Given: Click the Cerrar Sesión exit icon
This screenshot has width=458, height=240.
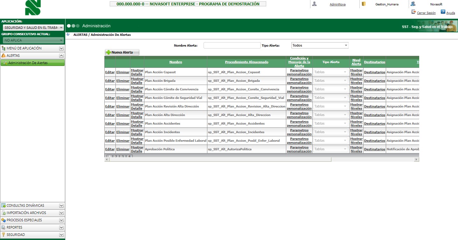Looking at the screenshot, I should click(413, 12).
